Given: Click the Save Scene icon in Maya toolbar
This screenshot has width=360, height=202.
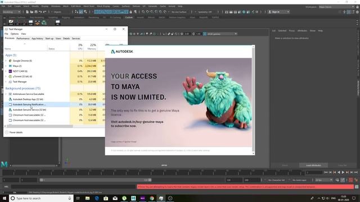Looking at the screenshot, I should [x=36, y=12].
